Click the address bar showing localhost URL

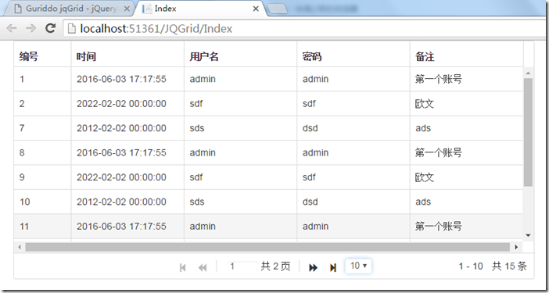[x=305, y=28]
